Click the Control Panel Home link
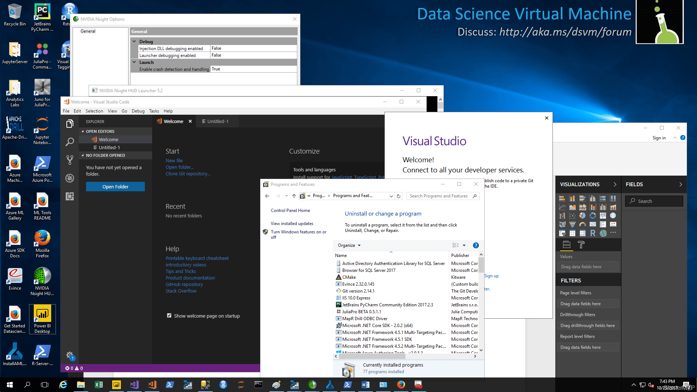 [x=290, y=211]
